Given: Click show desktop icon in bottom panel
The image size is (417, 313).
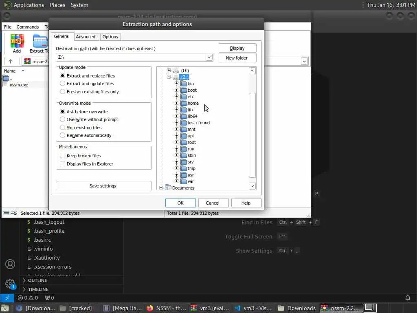Looking at the screenshot, I should coord(5,308).
